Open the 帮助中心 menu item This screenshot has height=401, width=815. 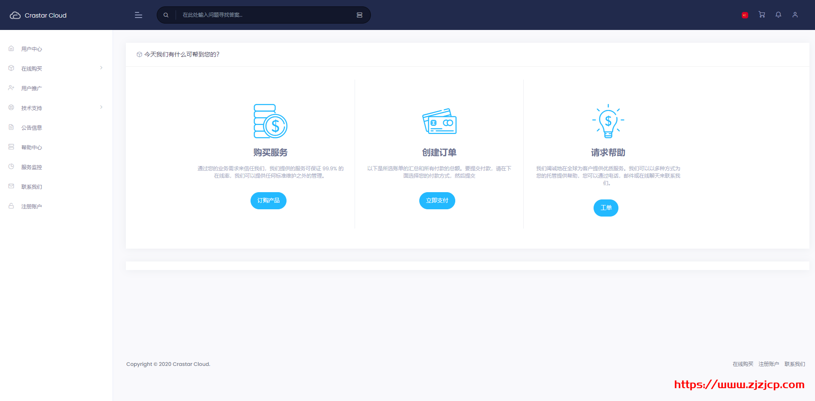(32, 147)
